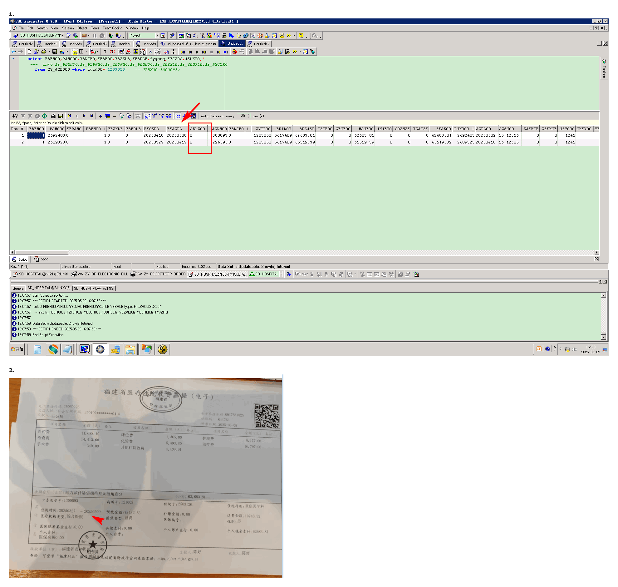Image resolution: width=618 pixels, height=587 pixels.
Task: Toggle the grid view layout button
Action: (178, 116)
